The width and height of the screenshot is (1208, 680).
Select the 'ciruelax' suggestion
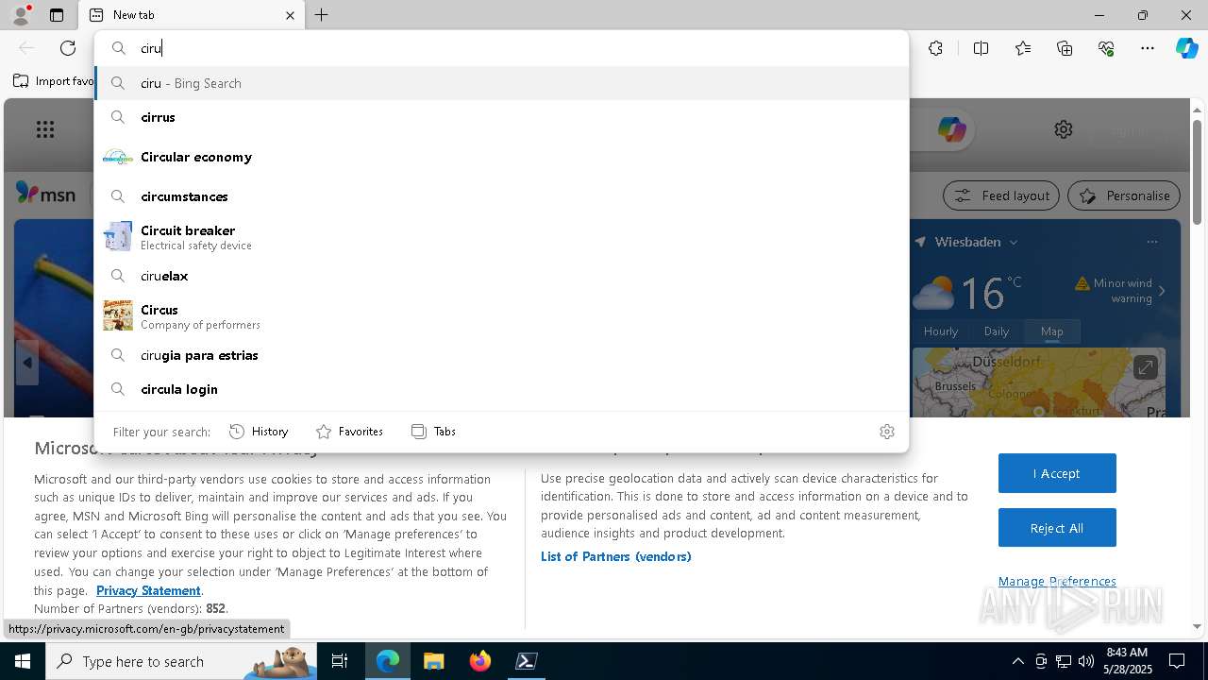coord(501,276)
